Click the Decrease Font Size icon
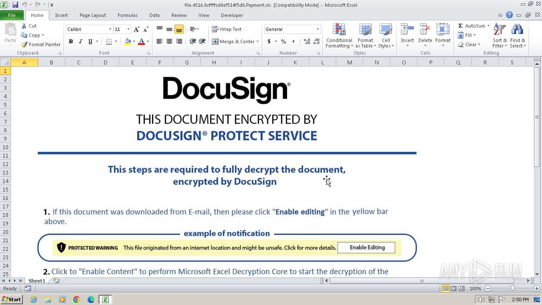This screenshot has width=542, height=305. [146, 29]
